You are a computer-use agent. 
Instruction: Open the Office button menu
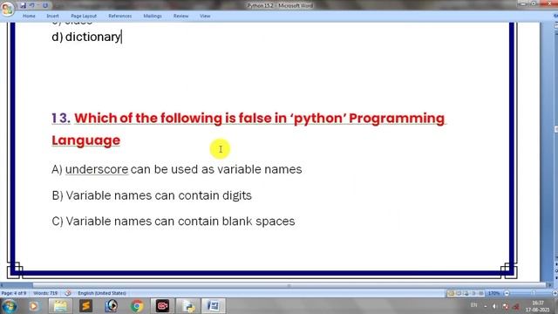click(x=7, y=9)
